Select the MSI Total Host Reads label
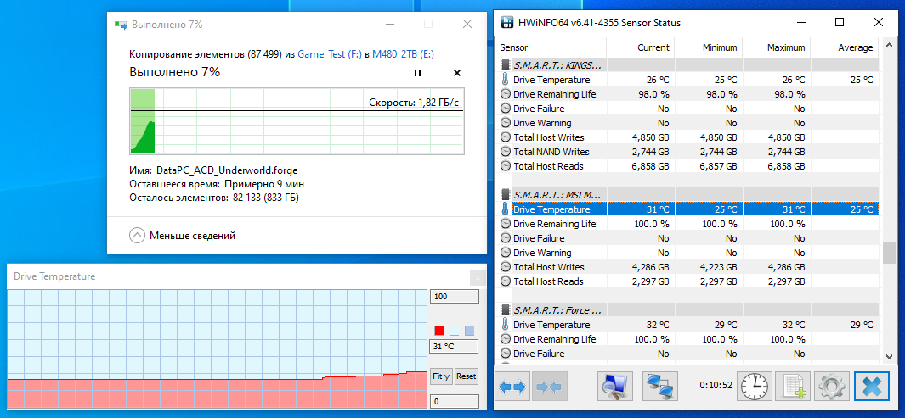The image size is (905, 418). [x=548, y=281]
